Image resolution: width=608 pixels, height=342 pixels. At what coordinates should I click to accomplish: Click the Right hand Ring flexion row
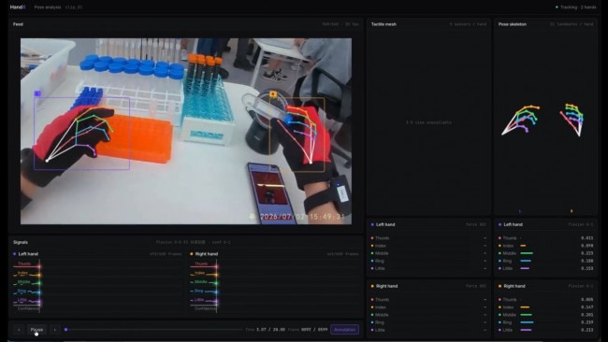tap(546, 322)
